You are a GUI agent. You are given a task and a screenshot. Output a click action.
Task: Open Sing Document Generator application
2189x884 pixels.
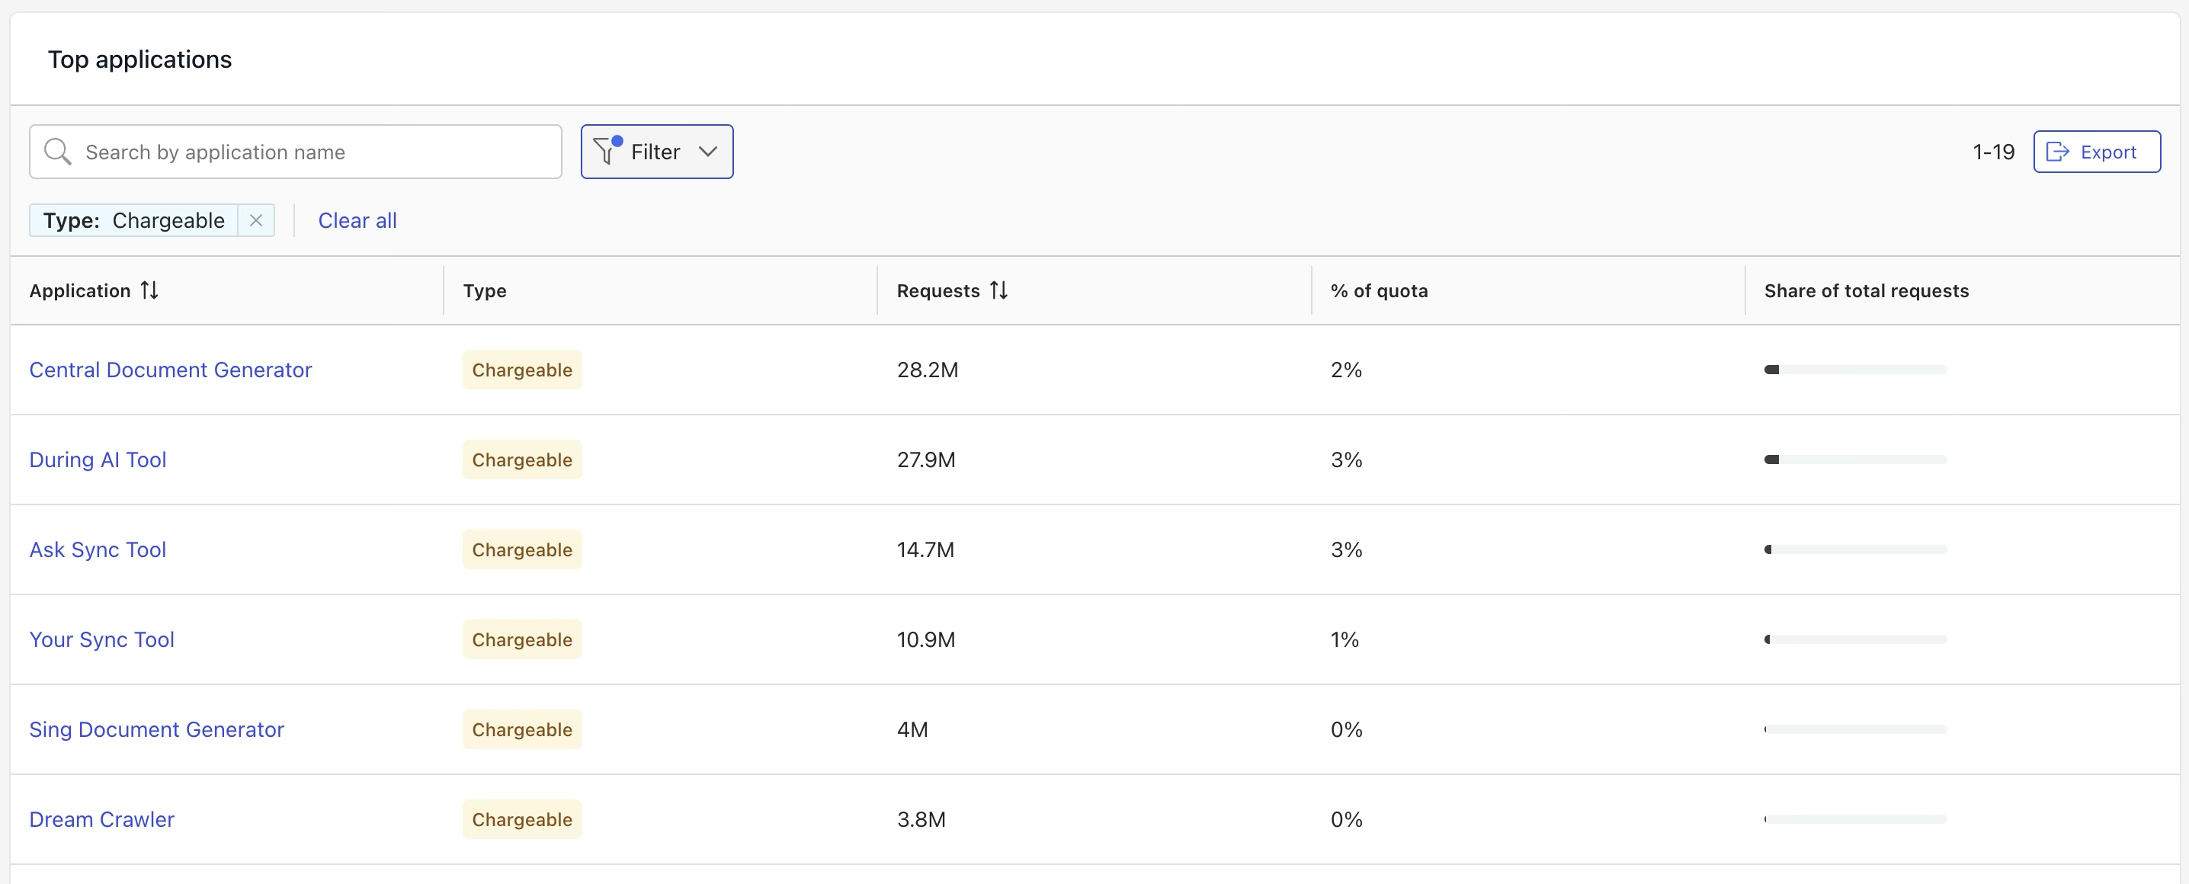pyautogui.click(x=156, y=729)
